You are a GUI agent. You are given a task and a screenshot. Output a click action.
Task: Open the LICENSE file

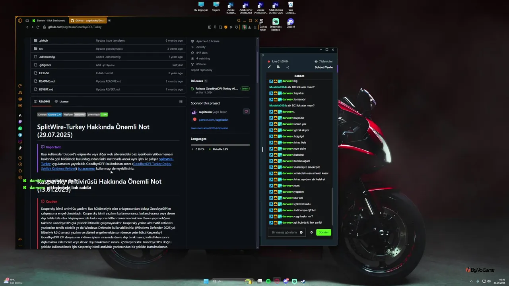pyautogui.click(x=44, y=73)
